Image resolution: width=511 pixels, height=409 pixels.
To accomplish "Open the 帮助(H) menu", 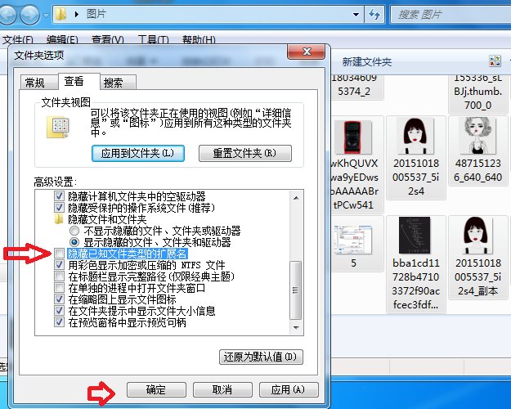I will point(199,40).
